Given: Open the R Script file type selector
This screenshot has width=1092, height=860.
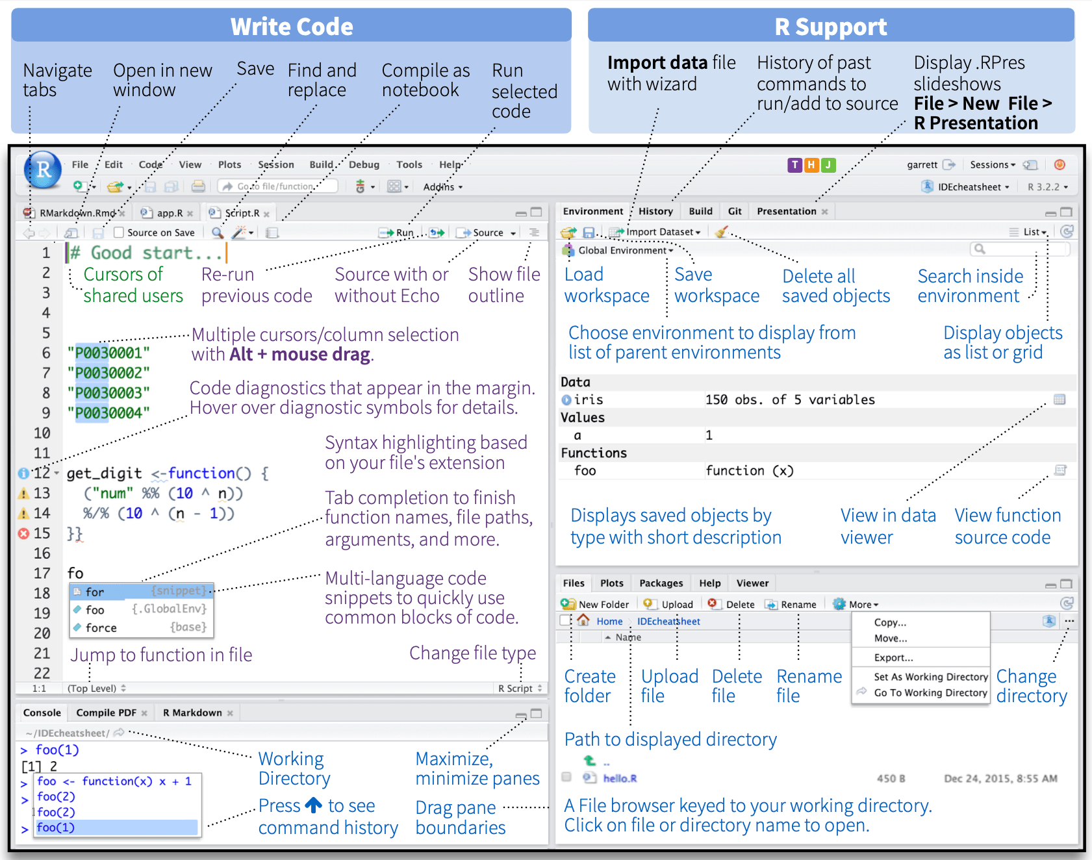Looking at the screenshot, I should tap(521, 689).
